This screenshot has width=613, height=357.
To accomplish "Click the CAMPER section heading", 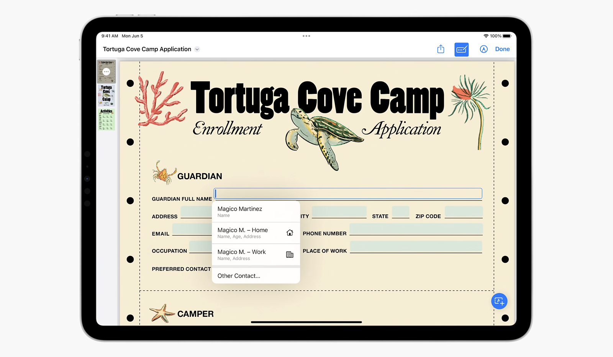I will (x=195, y=314).
